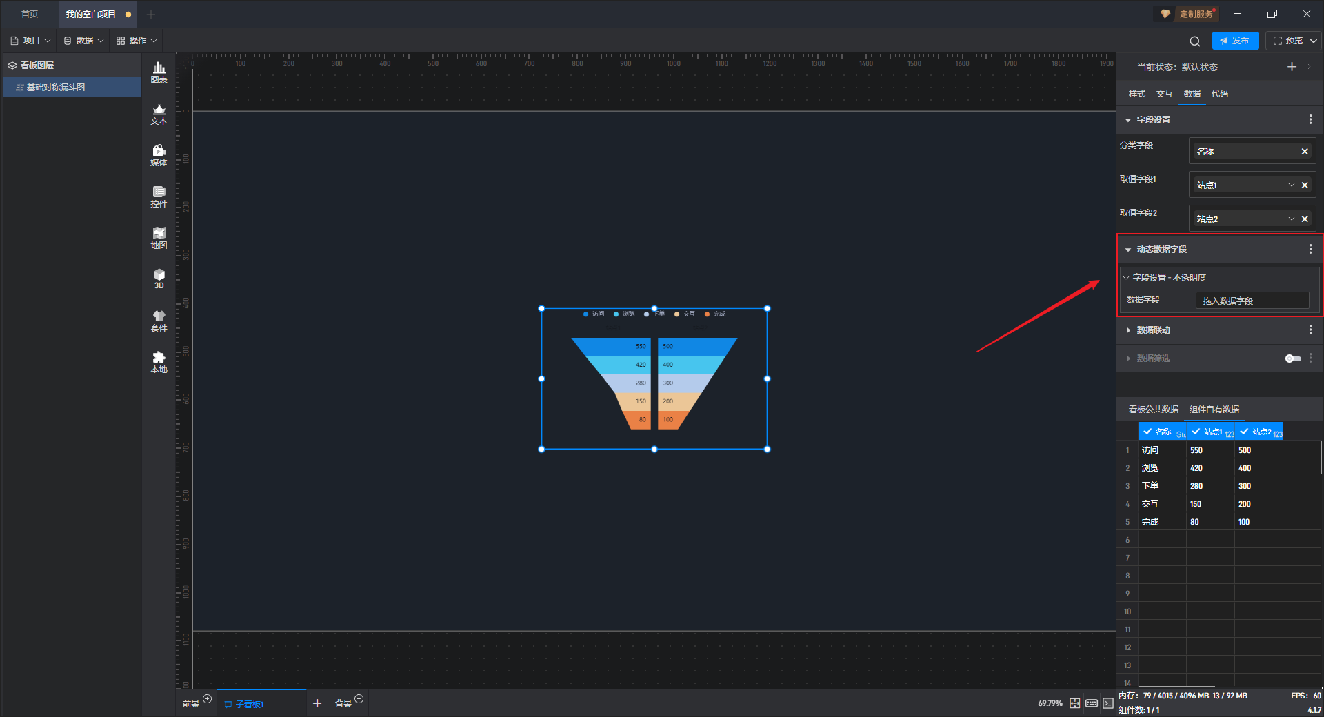This screenshot has width=1324, height=717.
Task: Open the 操作 dropdown menu
Action: pos(137,41)
